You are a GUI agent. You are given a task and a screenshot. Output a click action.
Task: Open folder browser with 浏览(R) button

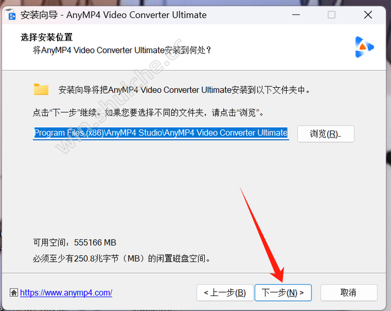pyautogui.click(x=326, y=134)
